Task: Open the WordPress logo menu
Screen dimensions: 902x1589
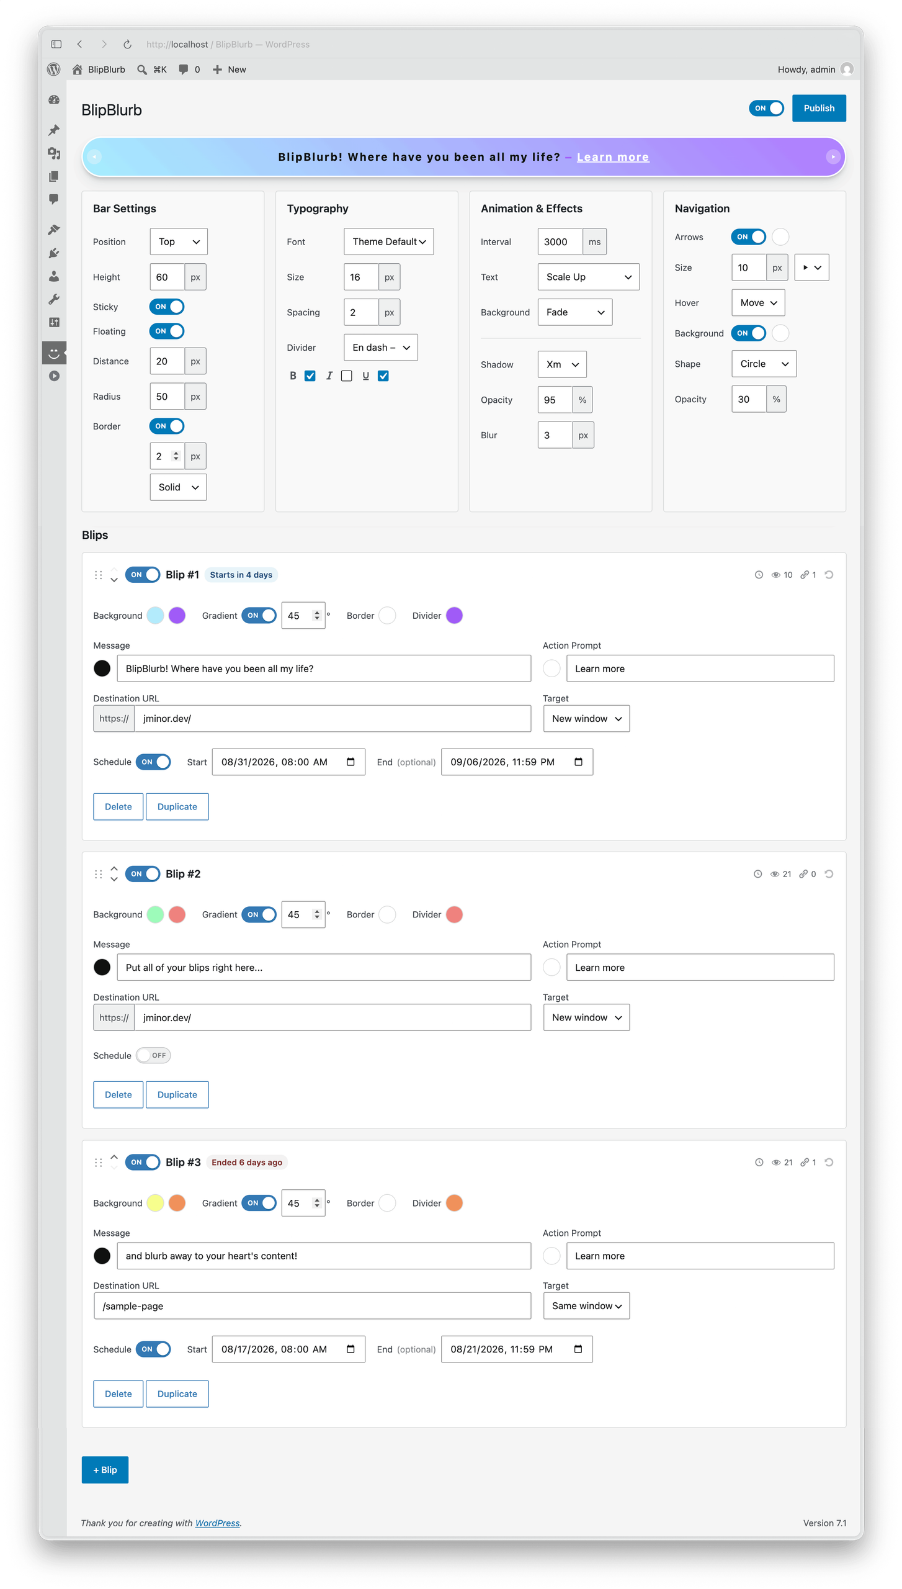Action: tap(54, 70)
